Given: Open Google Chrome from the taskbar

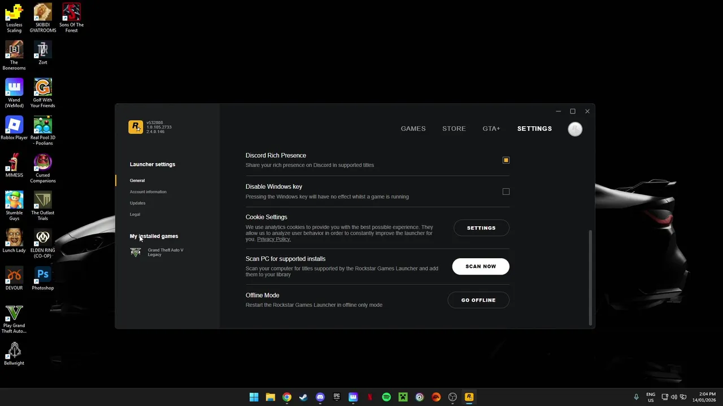Looking at the screenshot, I should (287, 397).
